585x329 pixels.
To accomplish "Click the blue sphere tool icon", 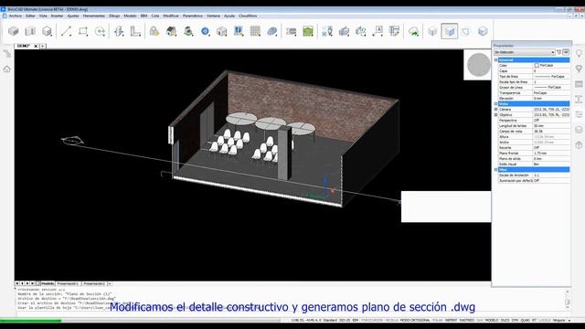I will pos(205,31).
